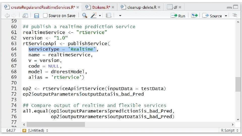
Task: Click version string "1.0" on line 62
Action: 61,38
